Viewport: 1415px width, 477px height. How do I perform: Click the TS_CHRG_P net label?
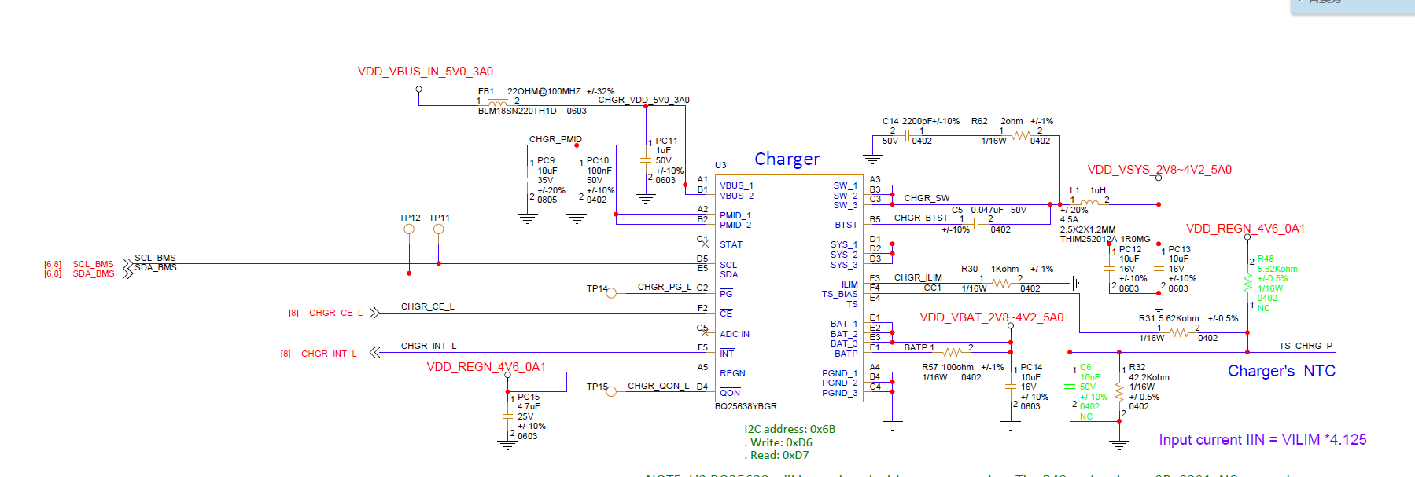[1306, 346]
